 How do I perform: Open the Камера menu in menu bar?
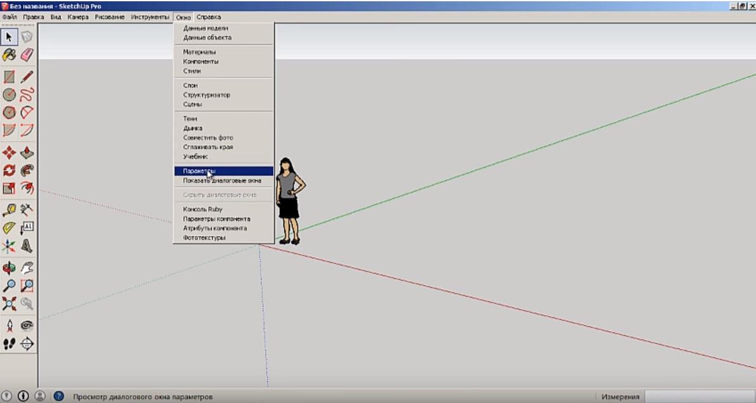point(78,17)
